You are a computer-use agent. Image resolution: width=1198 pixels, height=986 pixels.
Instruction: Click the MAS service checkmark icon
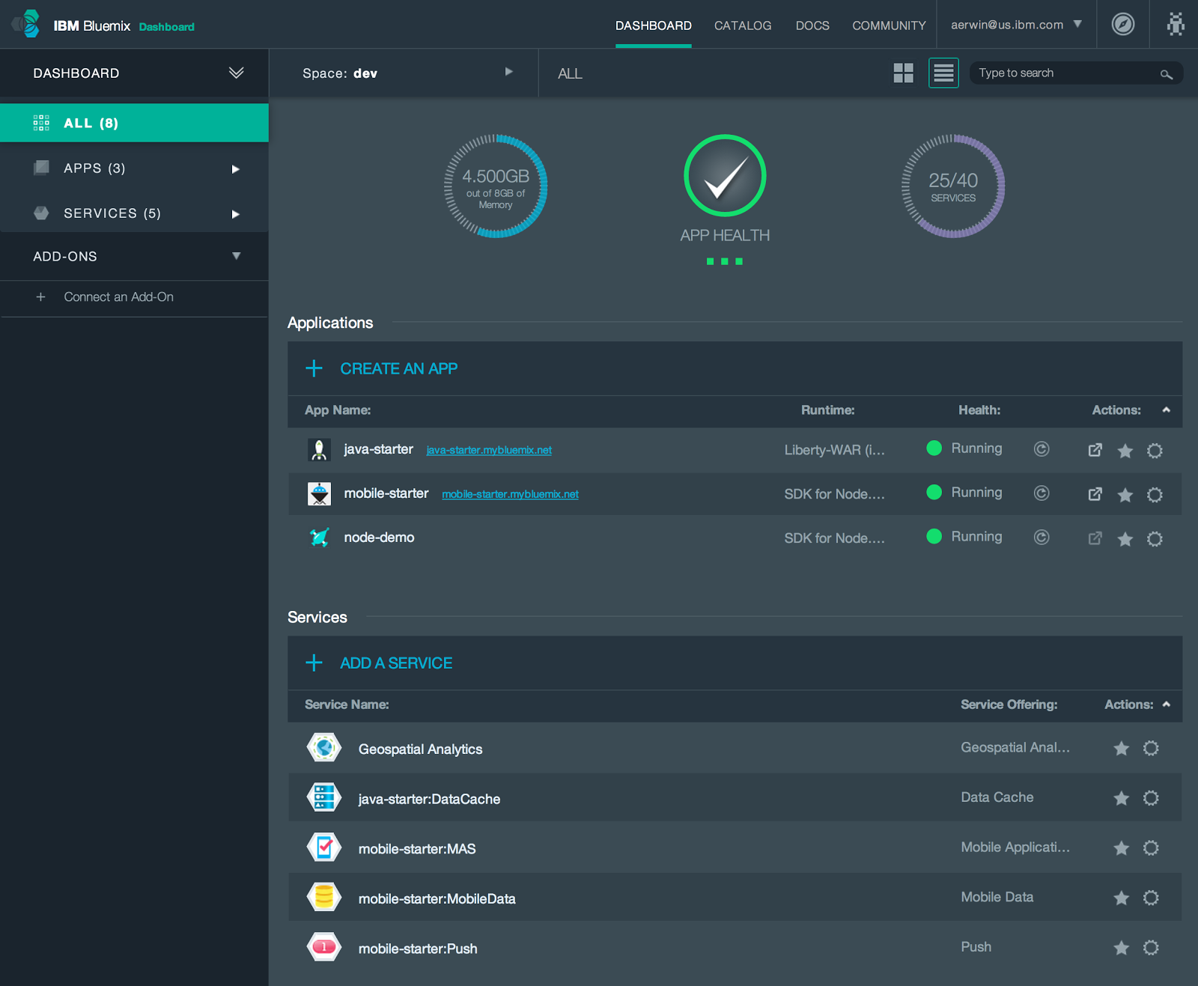324,847
